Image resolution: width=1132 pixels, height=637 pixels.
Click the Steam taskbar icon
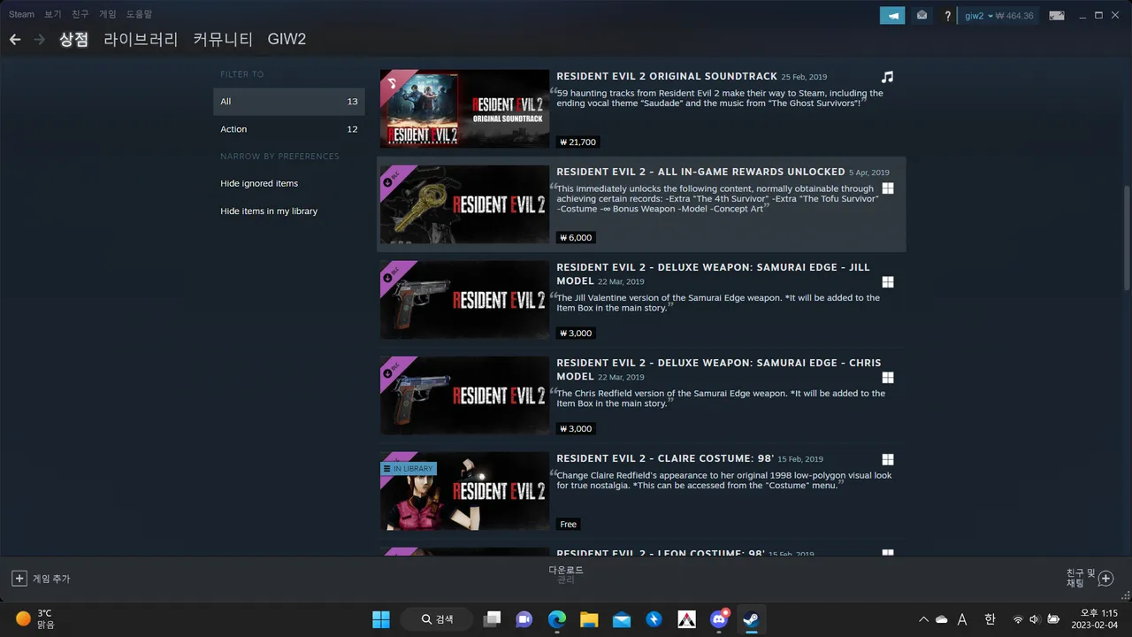[752, 619]
